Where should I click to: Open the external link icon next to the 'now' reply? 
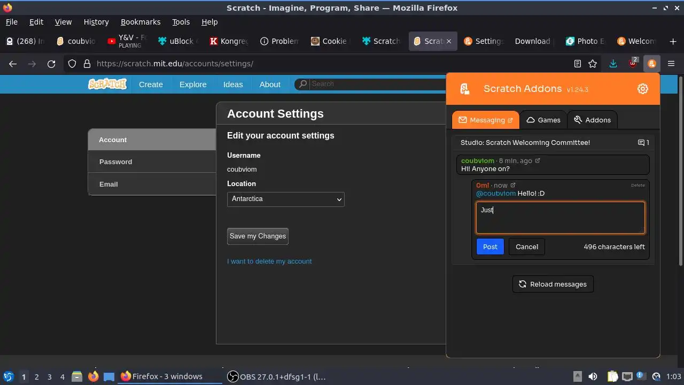click(x=513, y=186)
